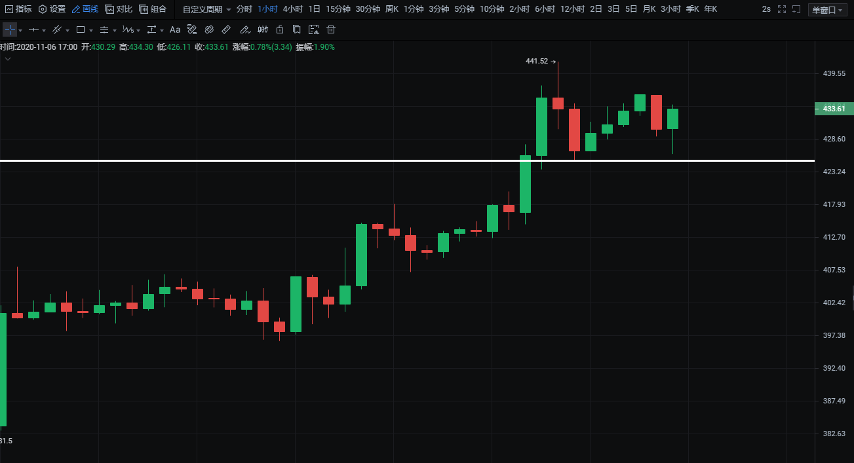Enter fullscreen mode with expand icon

(781, 9)
